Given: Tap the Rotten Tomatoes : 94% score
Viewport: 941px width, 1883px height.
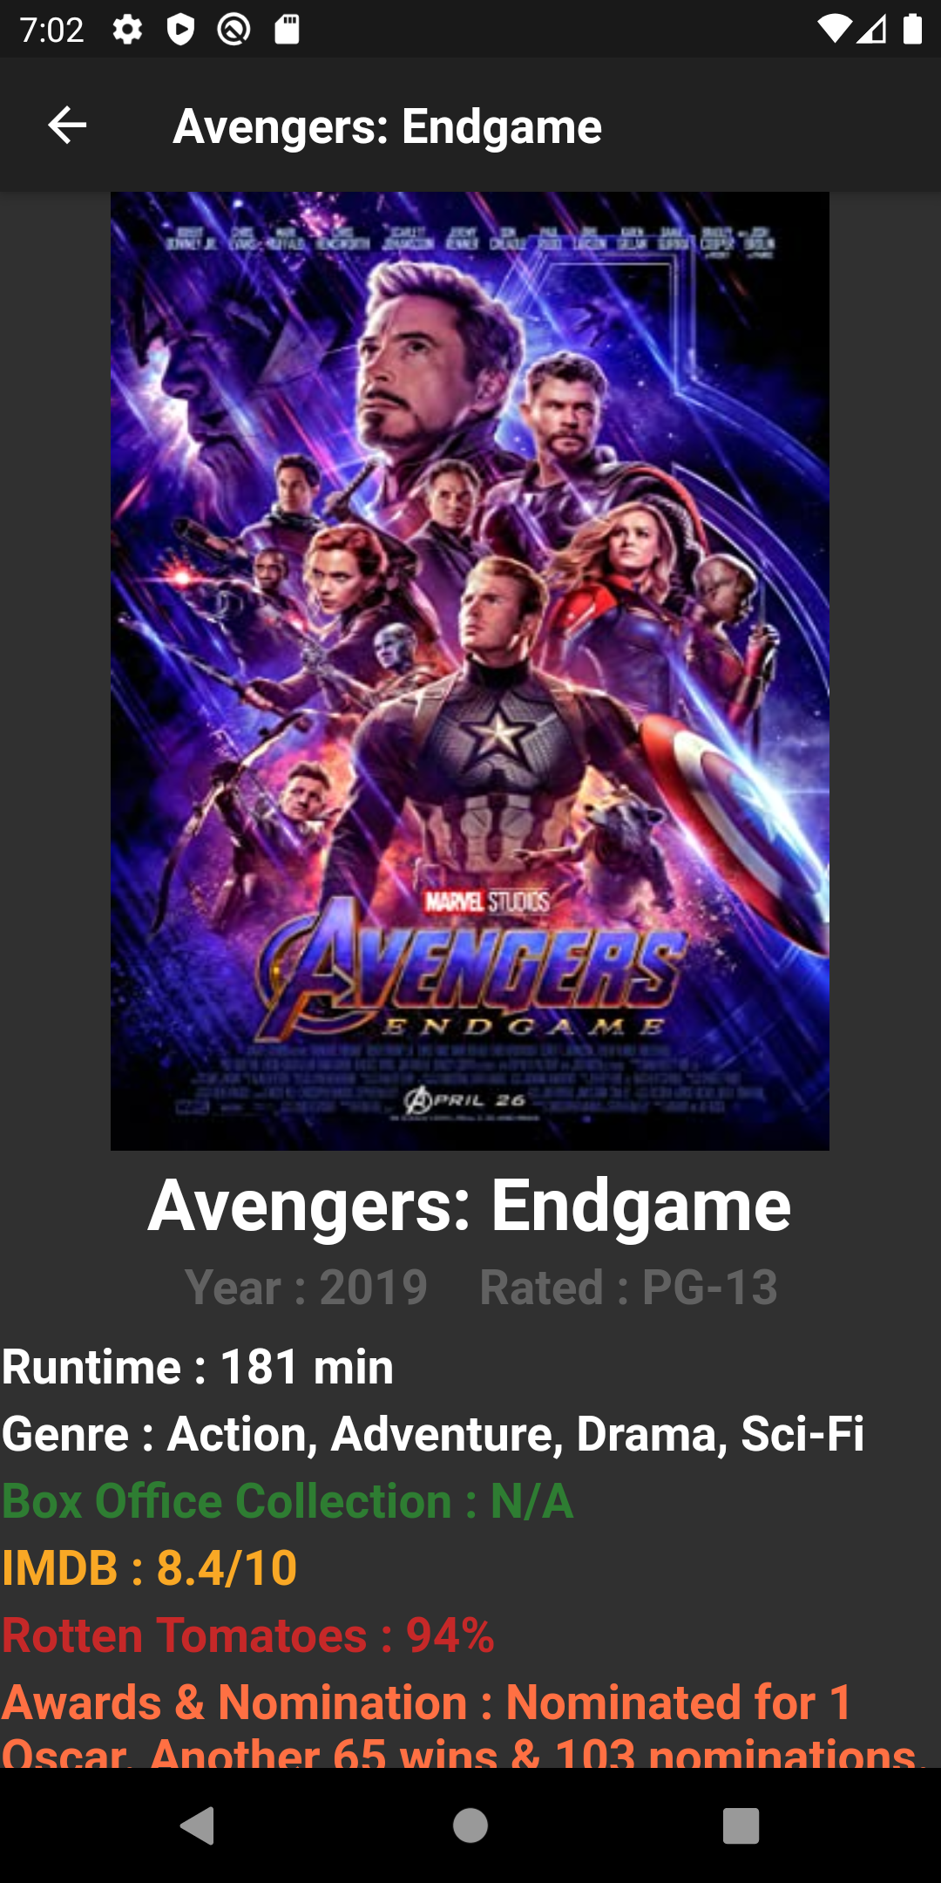Looking at the screenshot, I should 248,1635.
